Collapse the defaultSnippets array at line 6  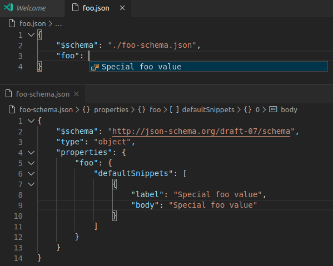click(31, 174)
